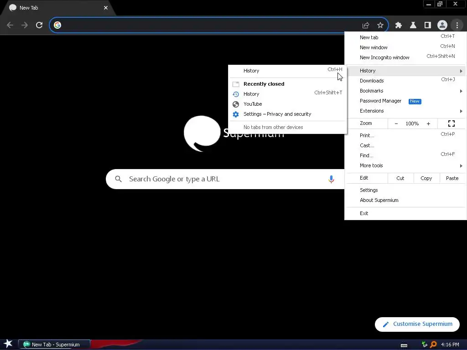Screen dimensions: 467x350
Task: Click the Customise Supermium button
Action: click(417, 324)
